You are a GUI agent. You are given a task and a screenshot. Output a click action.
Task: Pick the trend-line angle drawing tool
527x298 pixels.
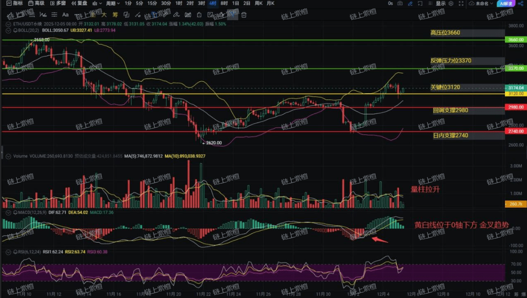43,15
